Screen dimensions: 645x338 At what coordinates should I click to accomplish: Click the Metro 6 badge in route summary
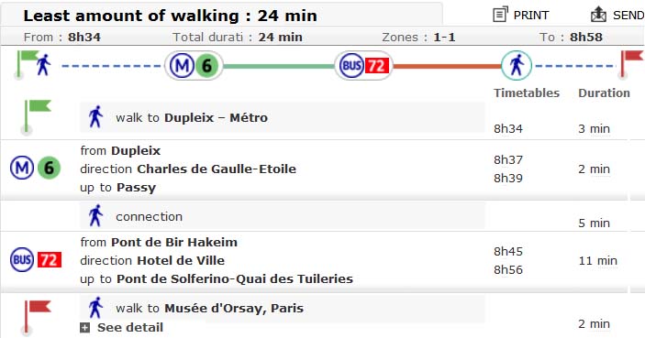[x=194, y=65]
